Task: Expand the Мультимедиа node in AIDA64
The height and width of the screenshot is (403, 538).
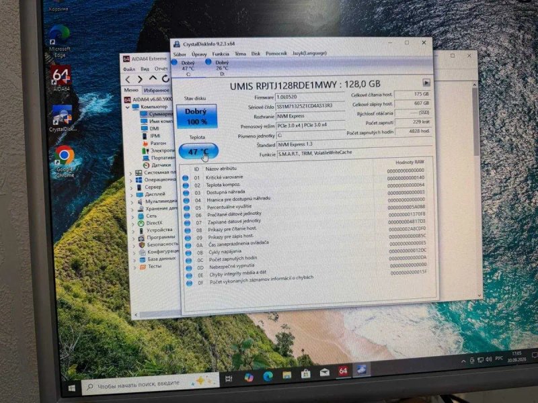Action: pos(132,203)
